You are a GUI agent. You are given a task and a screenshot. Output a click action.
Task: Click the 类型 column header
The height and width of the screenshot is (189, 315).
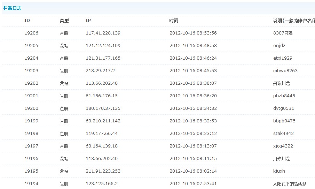pyautogui.click(x=64, y=21)
